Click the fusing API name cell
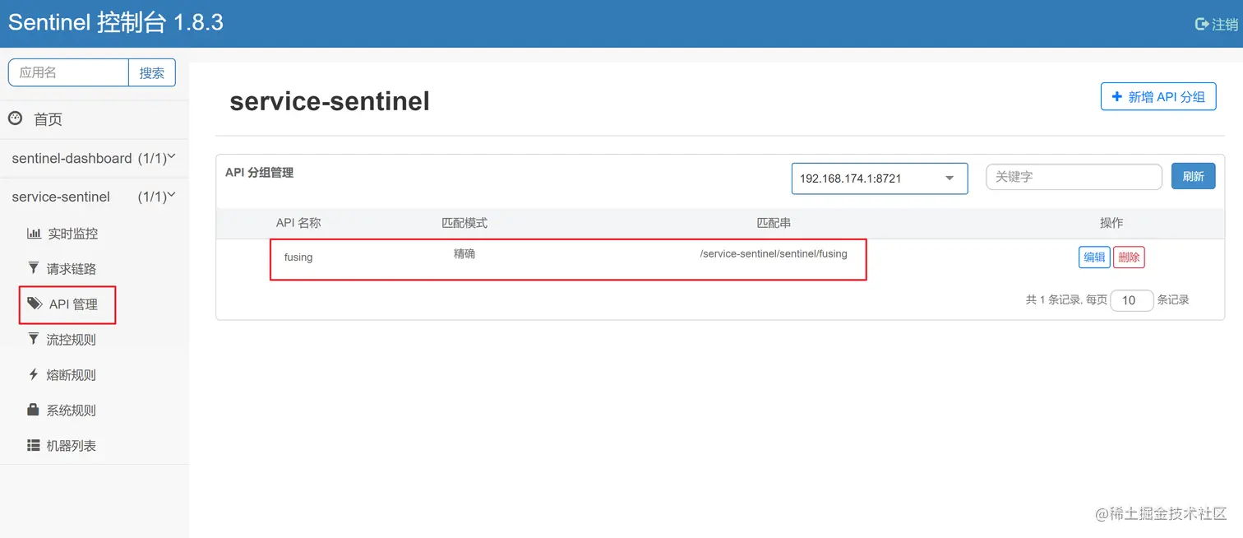Viewport: 1243px width, 538px height. [x=298, y=257]
